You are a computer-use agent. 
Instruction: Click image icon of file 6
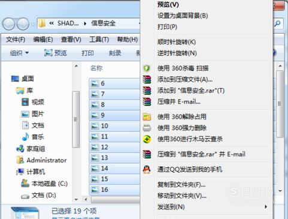(x=95, y=83)
